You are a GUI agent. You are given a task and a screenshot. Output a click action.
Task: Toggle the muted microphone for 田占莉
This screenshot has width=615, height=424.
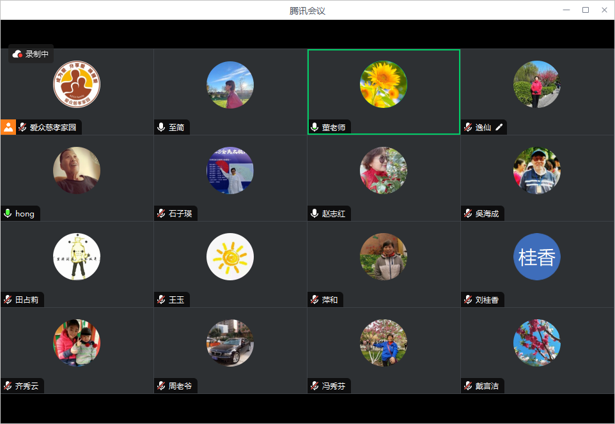click(x=8, y=299)
